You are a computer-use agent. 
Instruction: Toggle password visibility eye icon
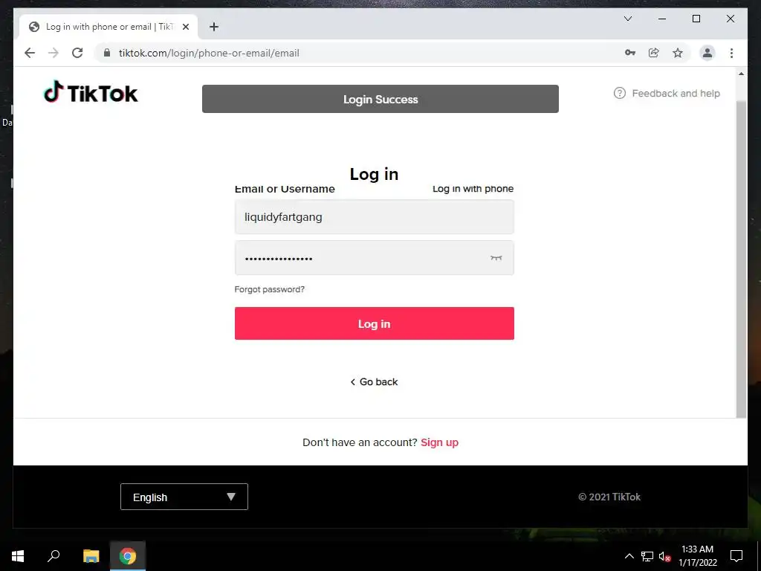coord(496,258)
